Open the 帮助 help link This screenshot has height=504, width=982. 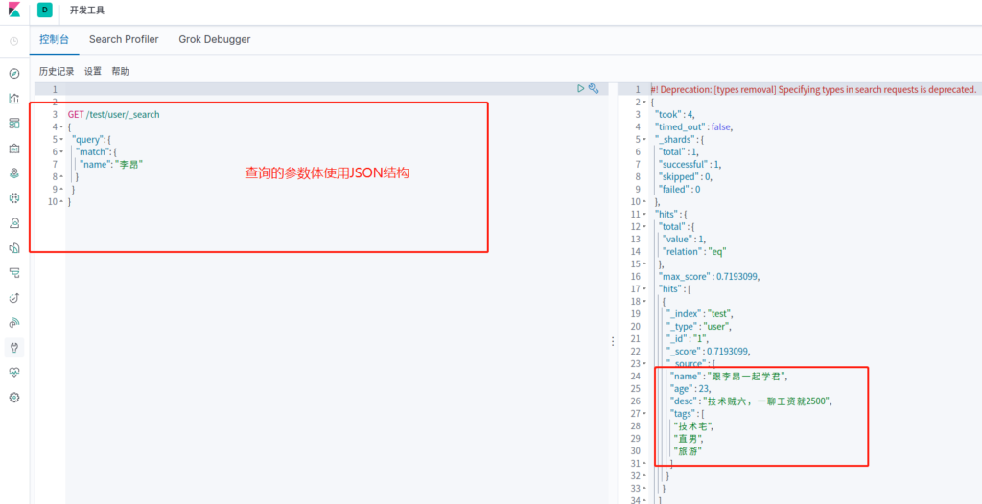tap(120, 71)
